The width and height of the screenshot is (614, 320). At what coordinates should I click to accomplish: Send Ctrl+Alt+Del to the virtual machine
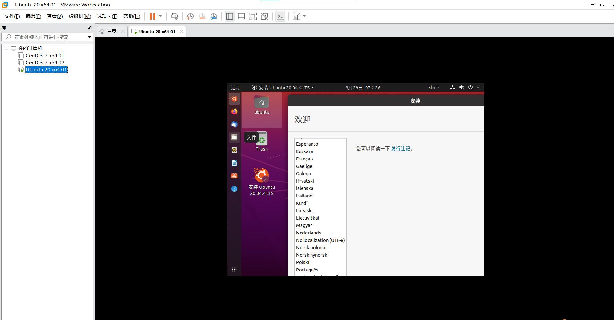(x=174, y=16)
